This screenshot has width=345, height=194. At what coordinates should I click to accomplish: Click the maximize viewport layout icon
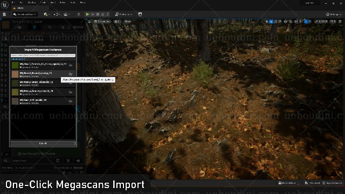[340, 22]
